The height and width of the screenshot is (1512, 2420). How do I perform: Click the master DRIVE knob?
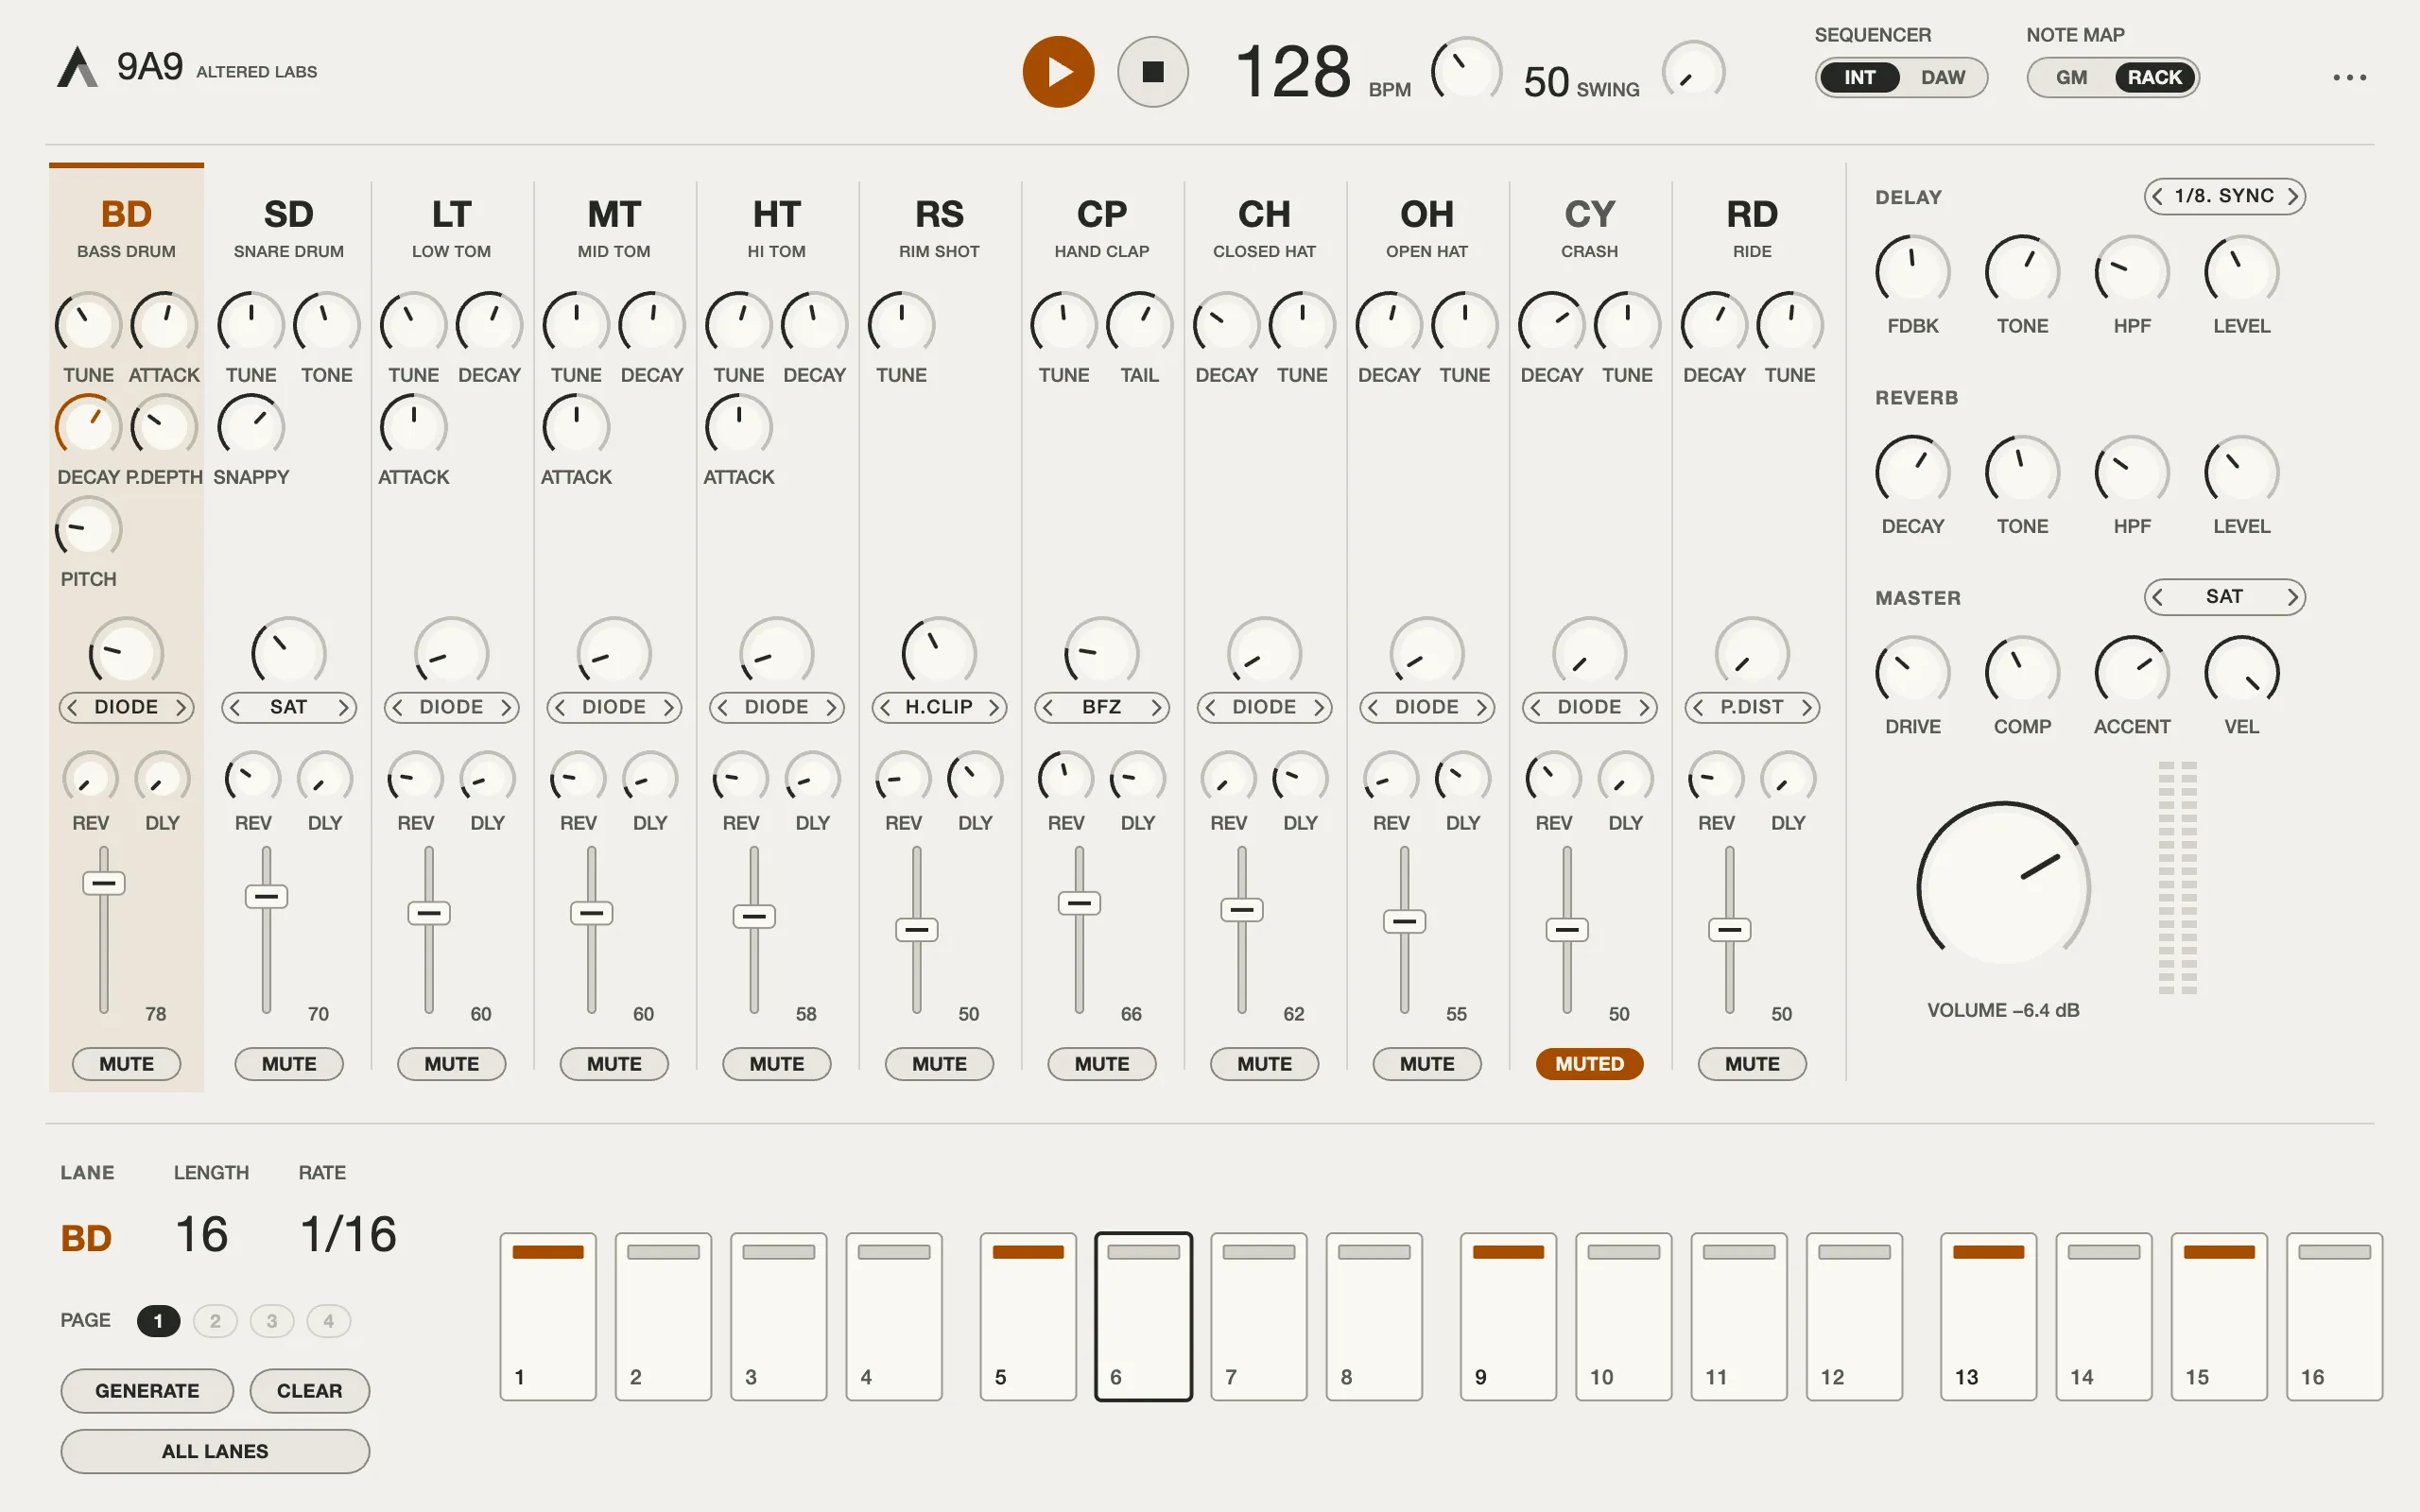[x=1912, y=672]
